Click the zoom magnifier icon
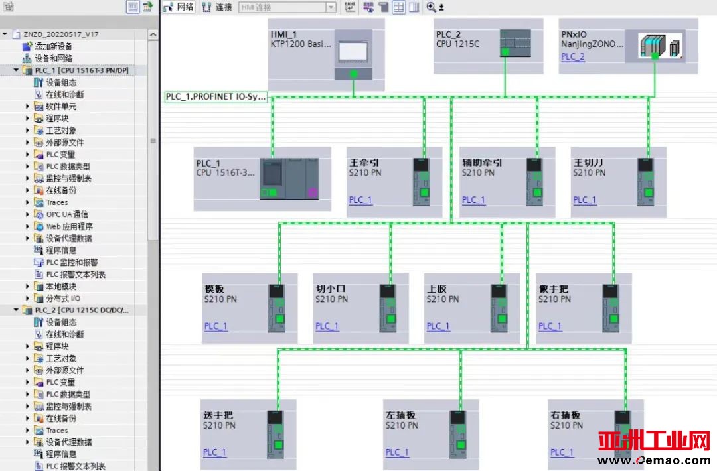Screen dimensions: 717x471 431,7
